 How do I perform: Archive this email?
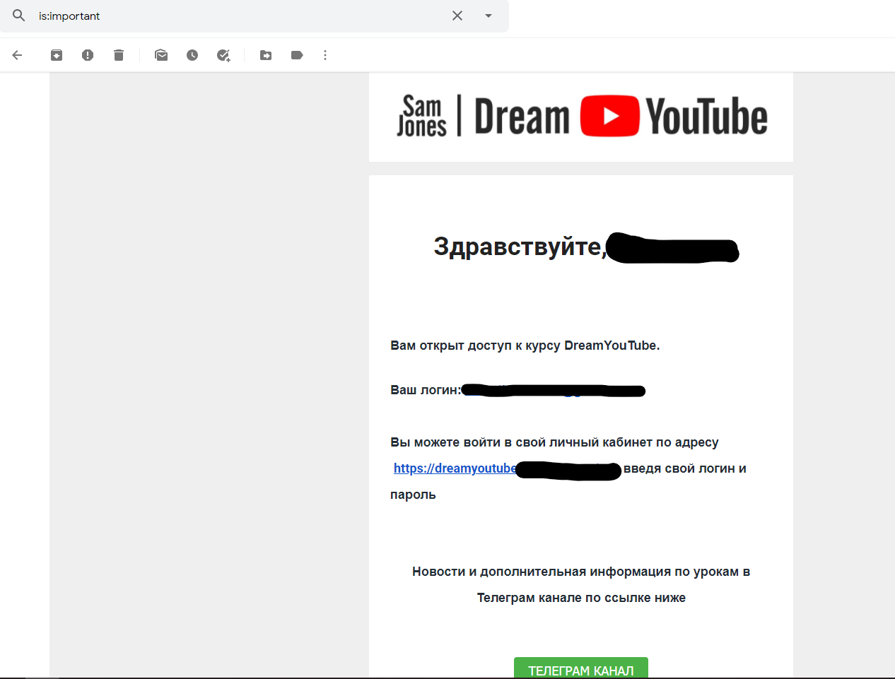coord(57,55)
